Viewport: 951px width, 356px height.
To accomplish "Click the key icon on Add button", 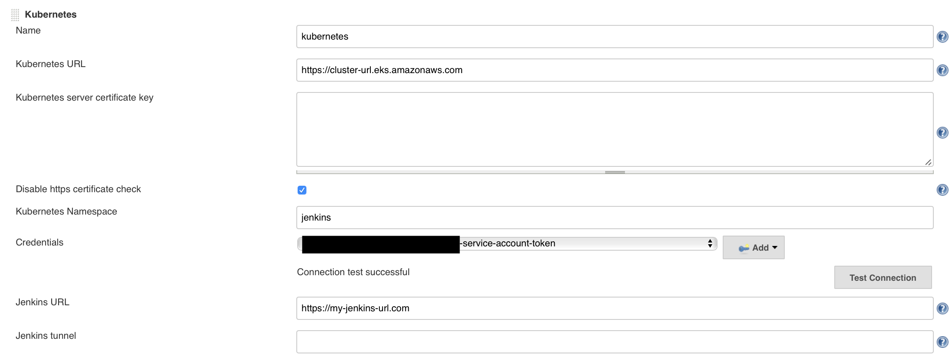I will [744, 248].
